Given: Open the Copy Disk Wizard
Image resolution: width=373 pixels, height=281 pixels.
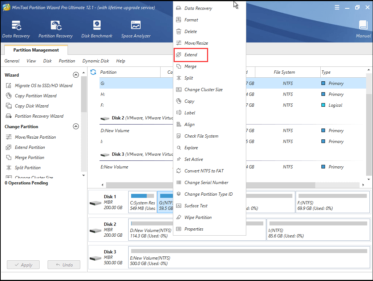Looking at the screenshot, I should click(32, 106).
